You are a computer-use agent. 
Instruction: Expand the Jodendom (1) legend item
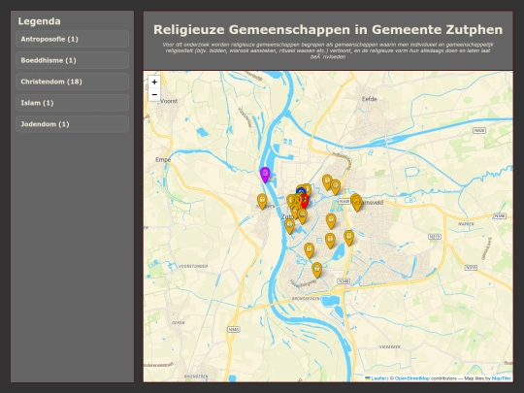pyautogui.click(x=72, y=124)
